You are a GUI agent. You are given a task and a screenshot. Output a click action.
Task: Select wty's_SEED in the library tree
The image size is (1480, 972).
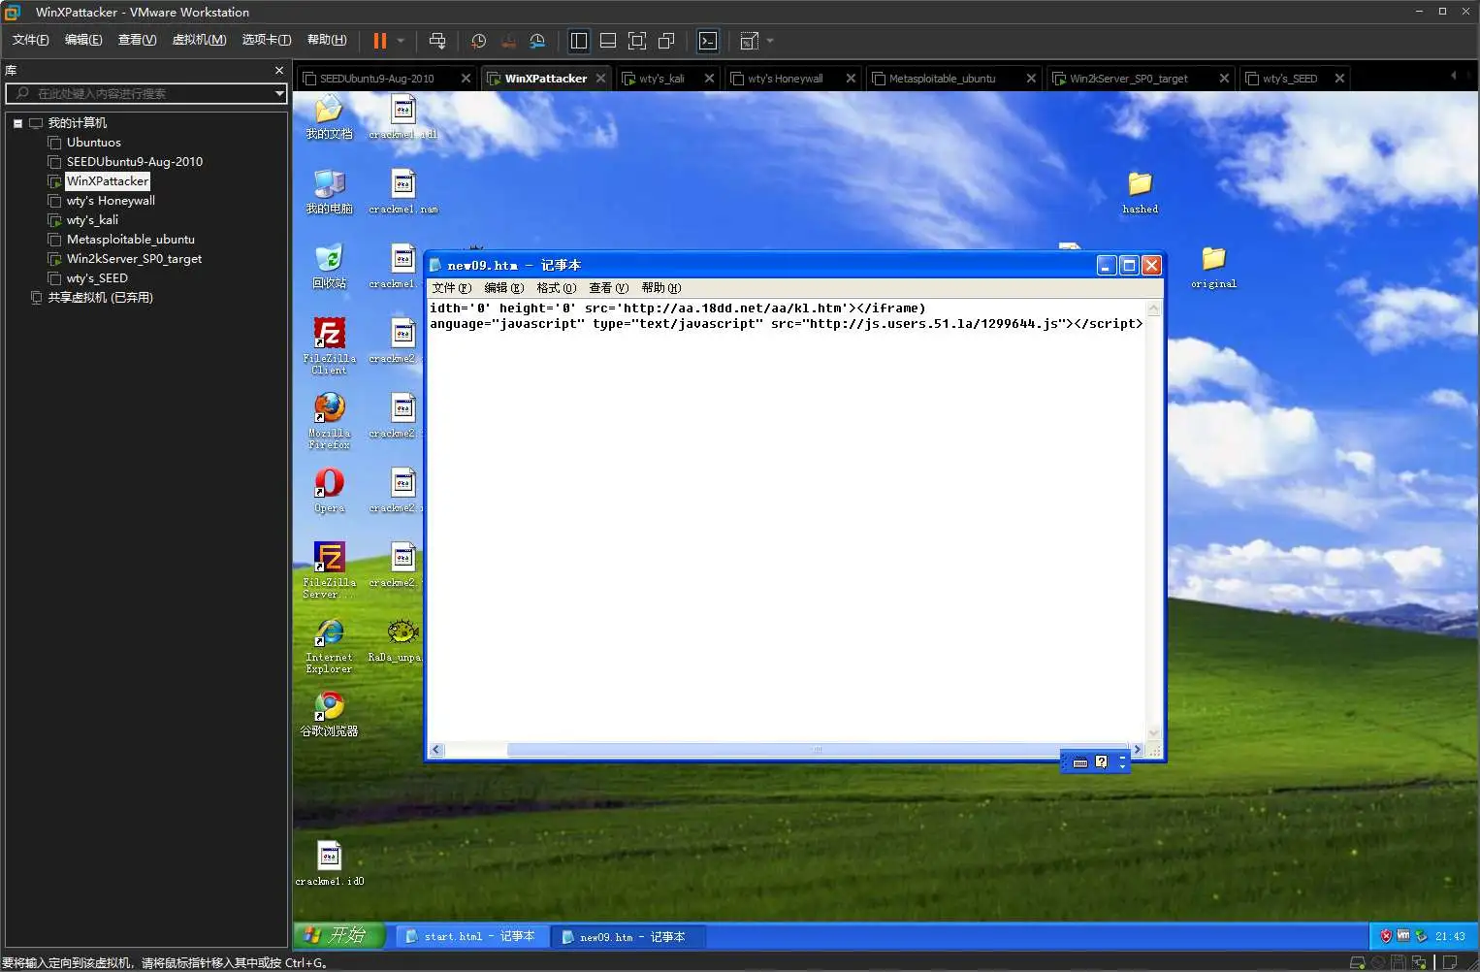pos(97,278)
